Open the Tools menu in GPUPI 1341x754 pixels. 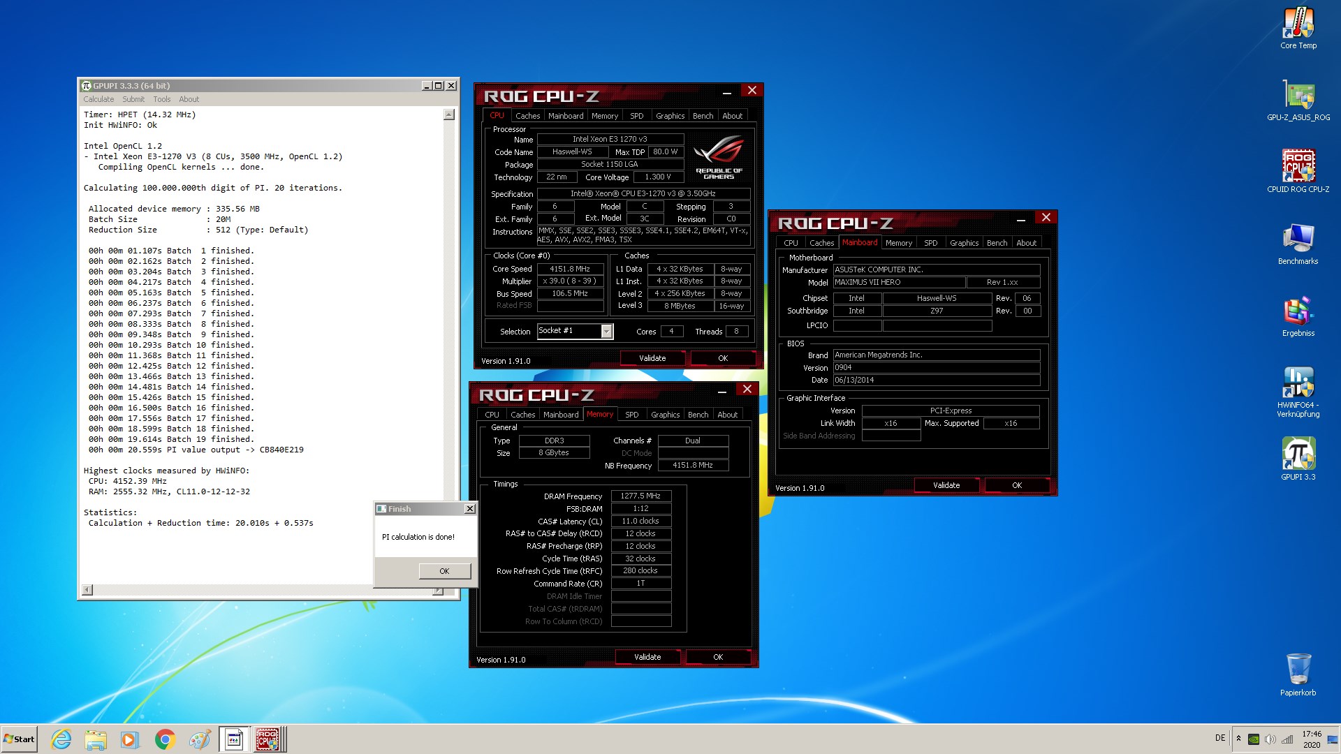point(162,99)
